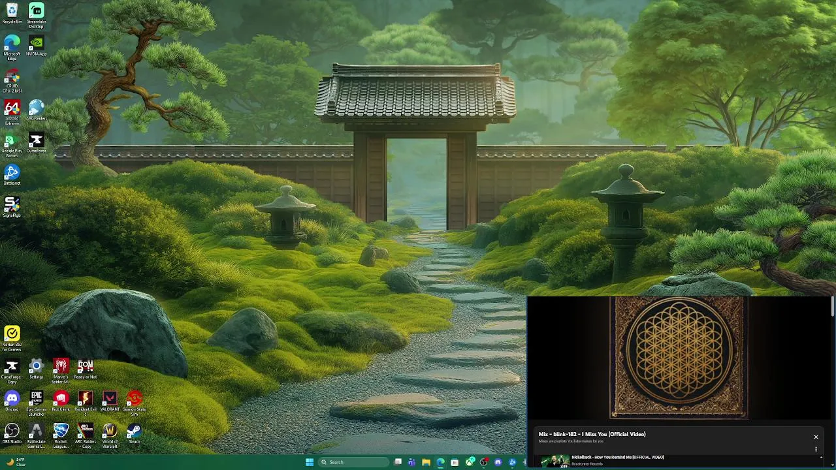Launch the Ready or Not shortcut

click(x=86, y=369)
